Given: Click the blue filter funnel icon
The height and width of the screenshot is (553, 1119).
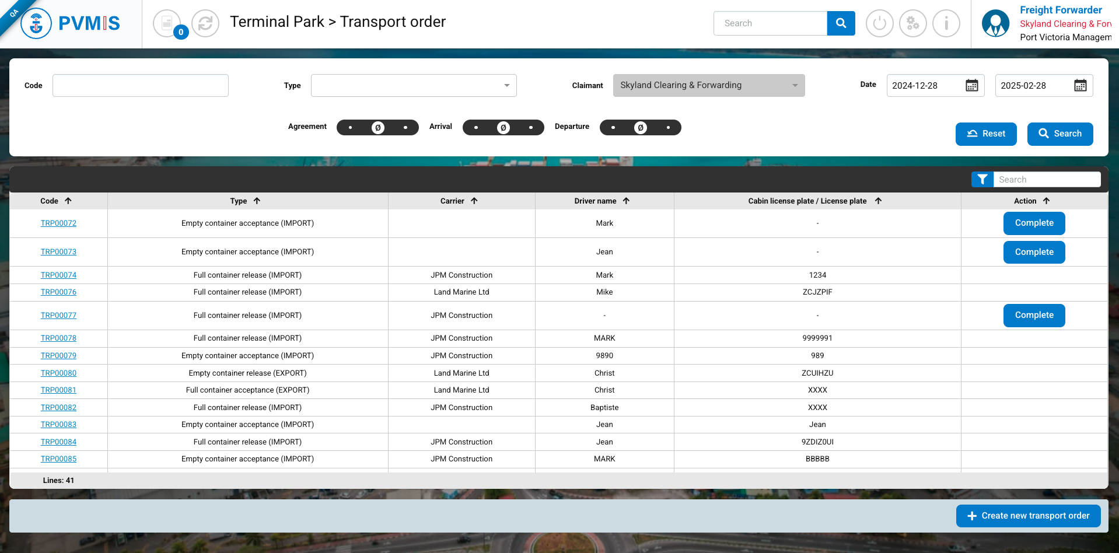Looking at the screenshot, I should [x=982, y=180].
